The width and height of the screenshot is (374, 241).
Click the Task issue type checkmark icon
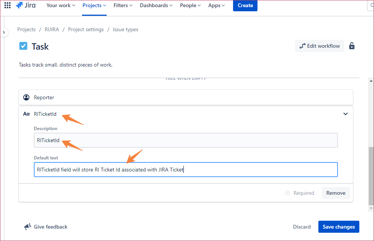(23, 46)
